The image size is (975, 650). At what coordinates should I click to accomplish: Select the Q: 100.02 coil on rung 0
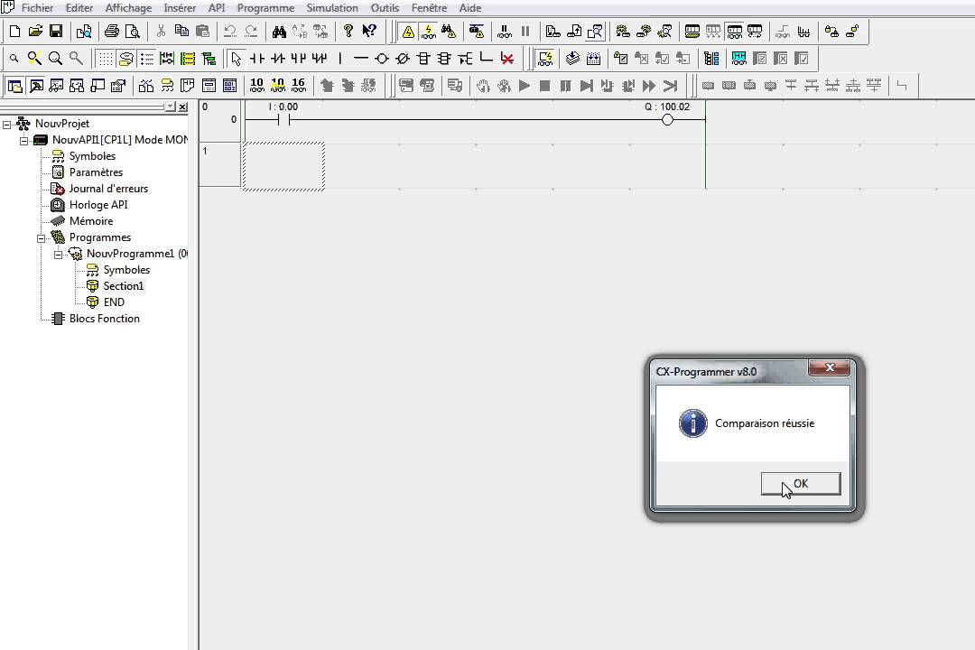pyautogui.click(x=667, y=119)
